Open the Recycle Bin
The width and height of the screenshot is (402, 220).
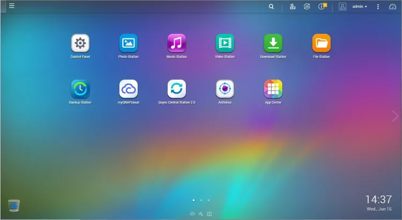point(14,205)
